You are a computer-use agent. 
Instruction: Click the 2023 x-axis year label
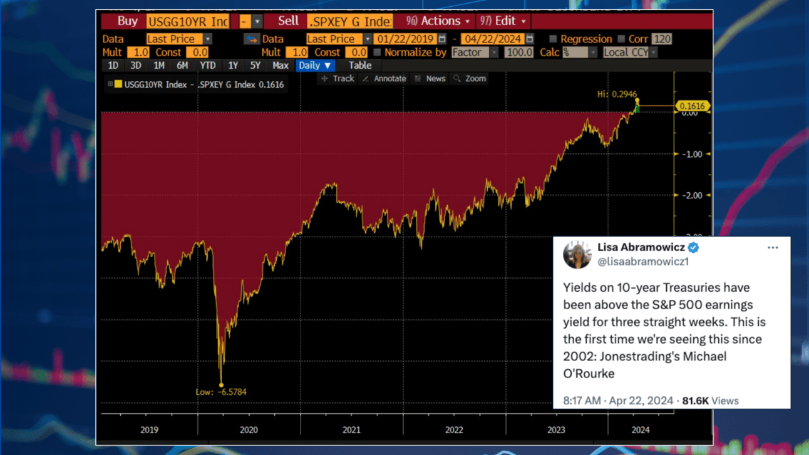(x=556, y=430)
